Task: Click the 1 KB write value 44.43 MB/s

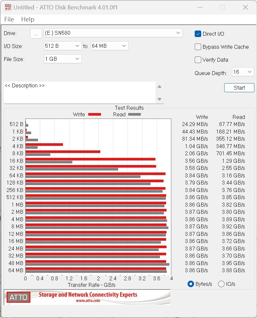Action: click(x=195, y=132)
